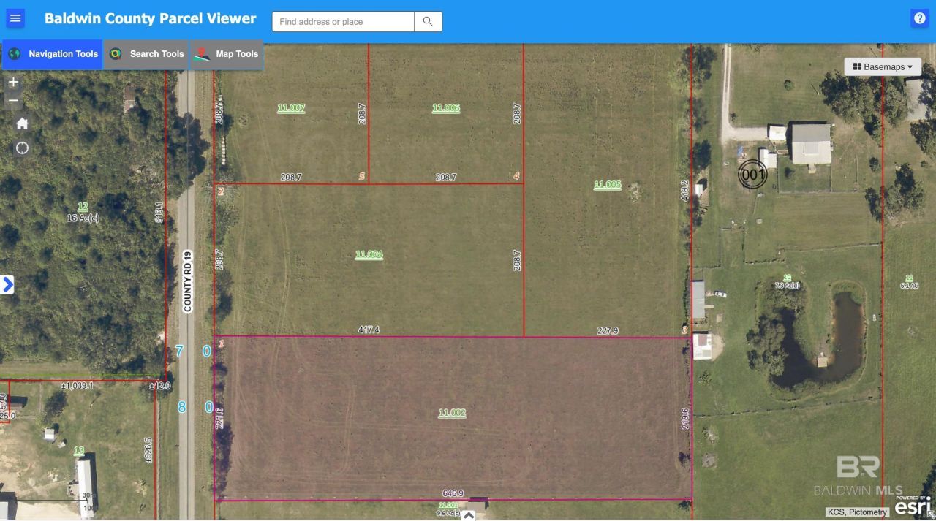The height and width of the screenshot is (521, 936).
Task: Click in the Find address or place field
Action: pos(343,22)
